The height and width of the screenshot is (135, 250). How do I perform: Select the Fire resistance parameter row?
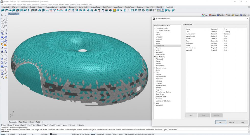[191, 48]
